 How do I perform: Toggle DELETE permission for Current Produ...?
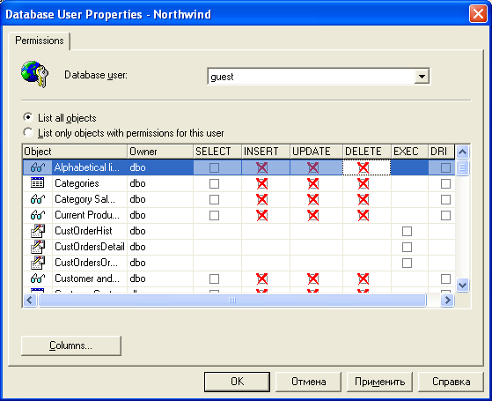click(363, 215)
